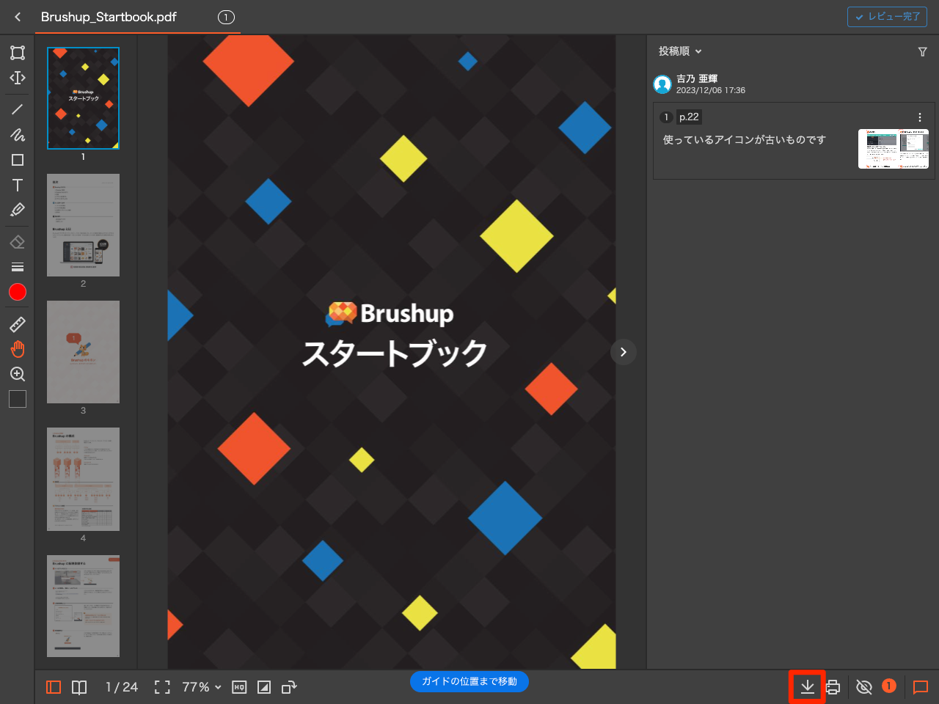
Task: Select the text annotation tool
Action: [17, 186]
